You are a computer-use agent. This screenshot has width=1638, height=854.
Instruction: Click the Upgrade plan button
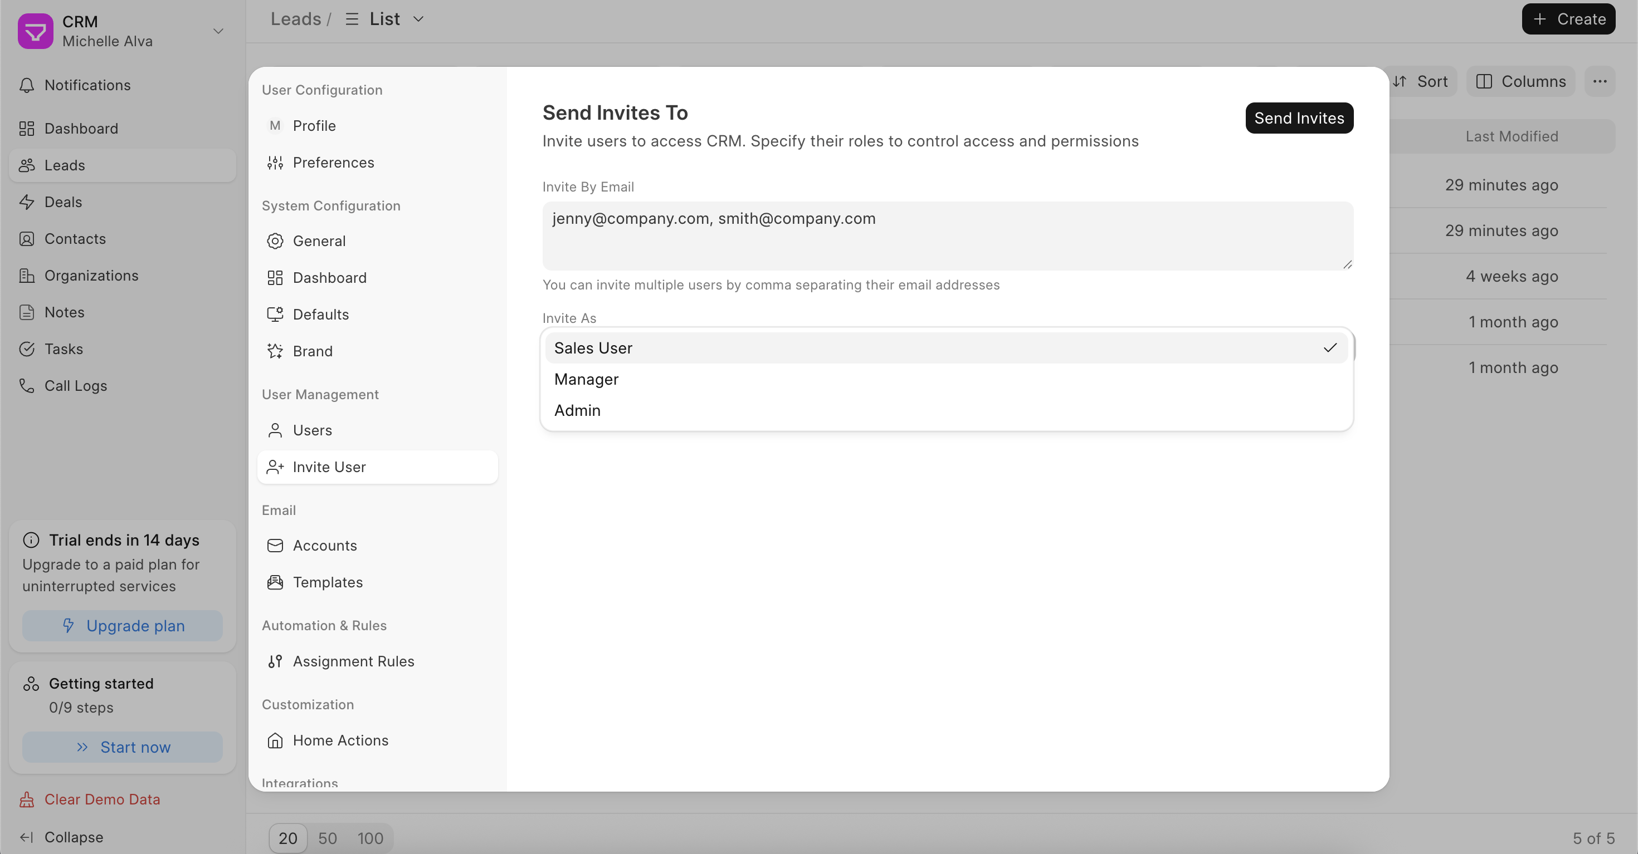[x=122, y=626]
